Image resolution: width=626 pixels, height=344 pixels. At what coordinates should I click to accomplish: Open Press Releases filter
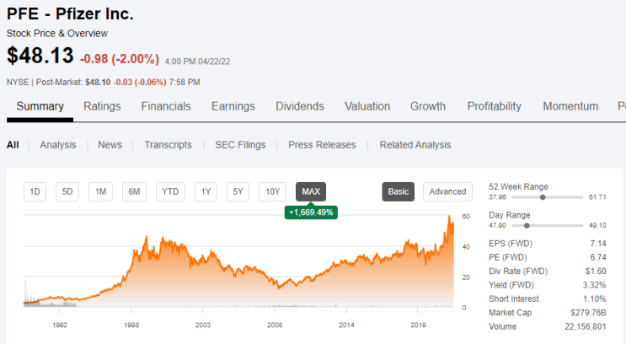click(x=322, y=145)
